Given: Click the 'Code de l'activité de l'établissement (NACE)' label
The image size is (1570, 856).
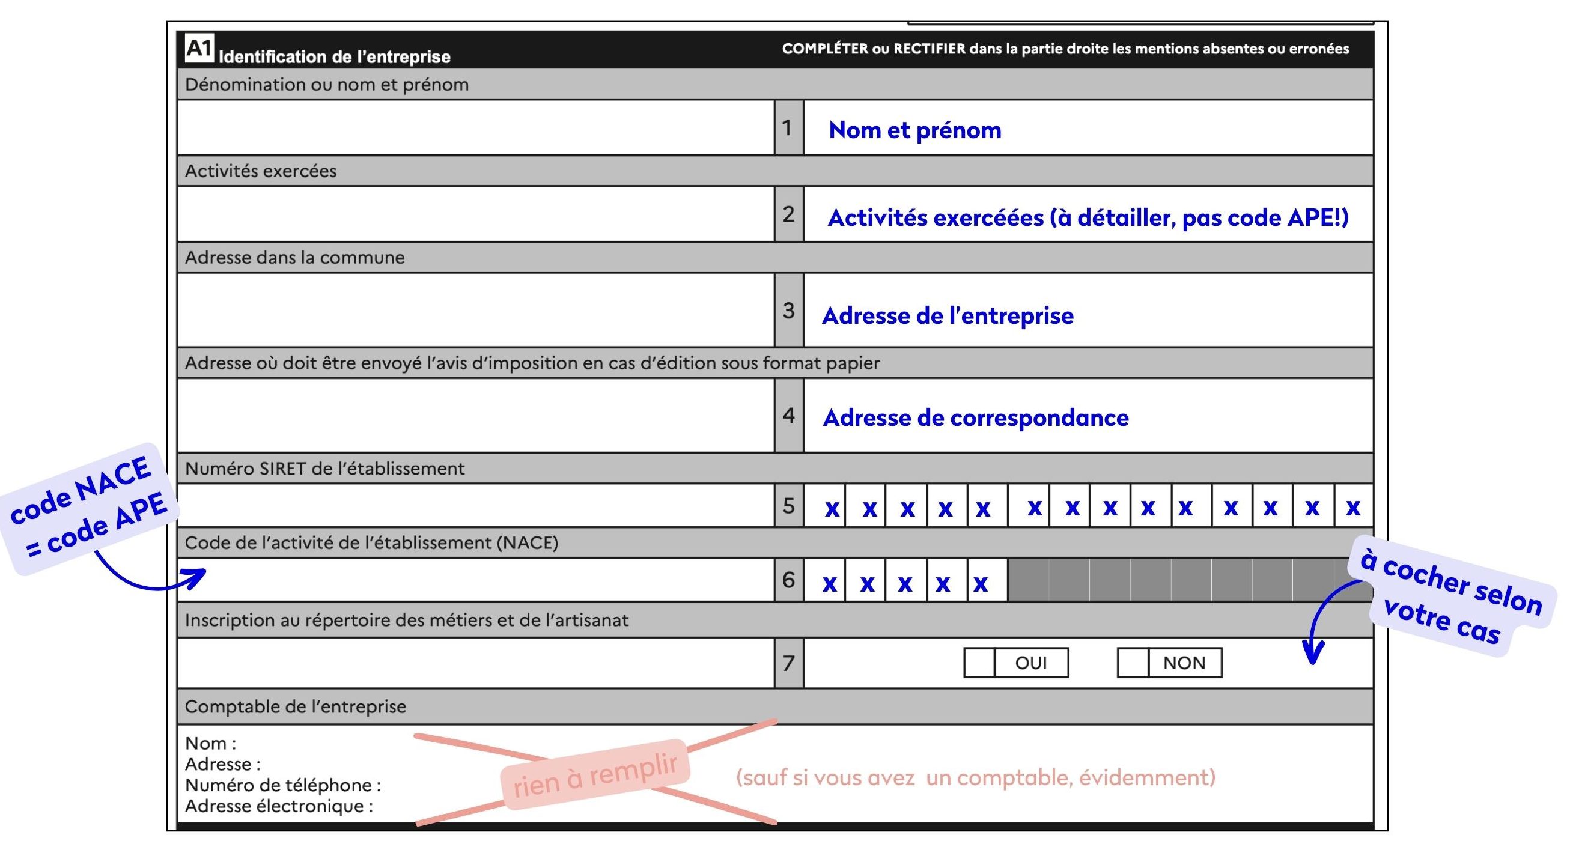Looking at the screenshot, I should (x=372, y=543).
